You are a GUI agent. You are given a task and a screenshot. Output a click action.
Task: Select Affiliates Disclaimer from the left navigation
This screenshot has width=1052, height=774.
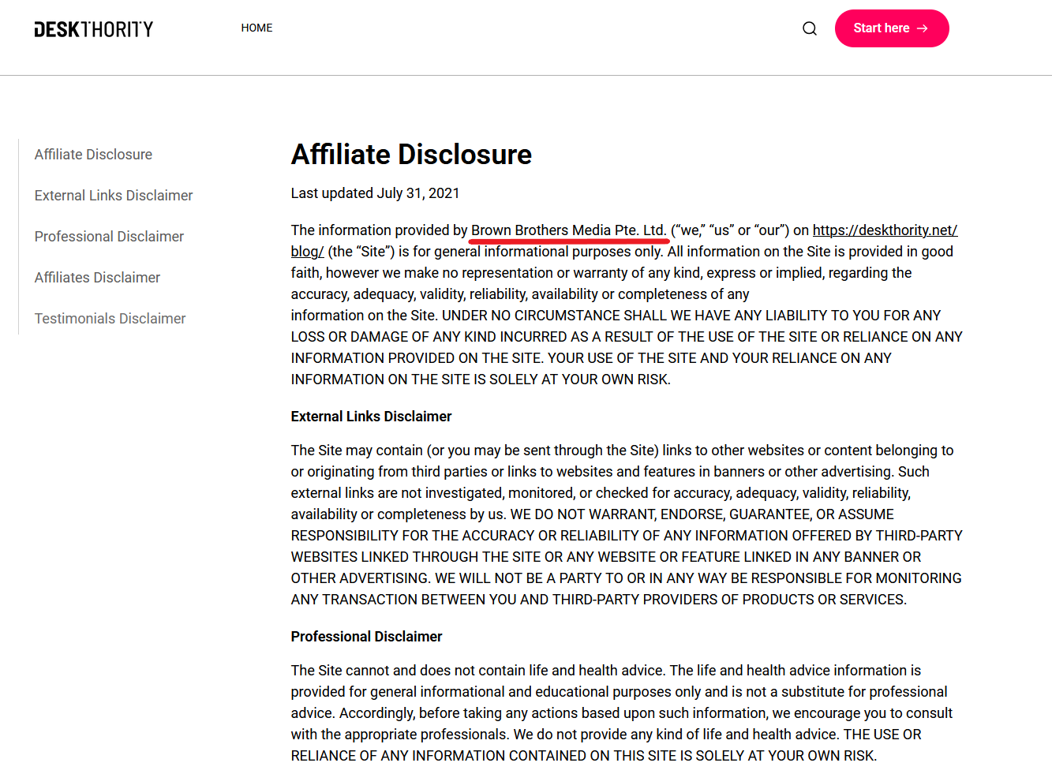pyautogui.click(x=97, y=278)
